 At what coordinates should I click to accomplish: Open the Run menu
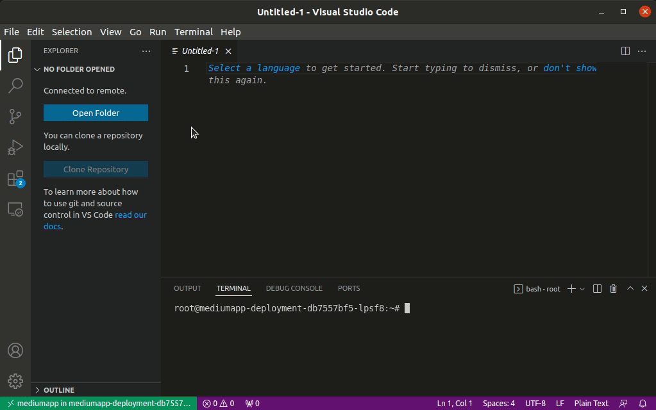tap(158, 32)
